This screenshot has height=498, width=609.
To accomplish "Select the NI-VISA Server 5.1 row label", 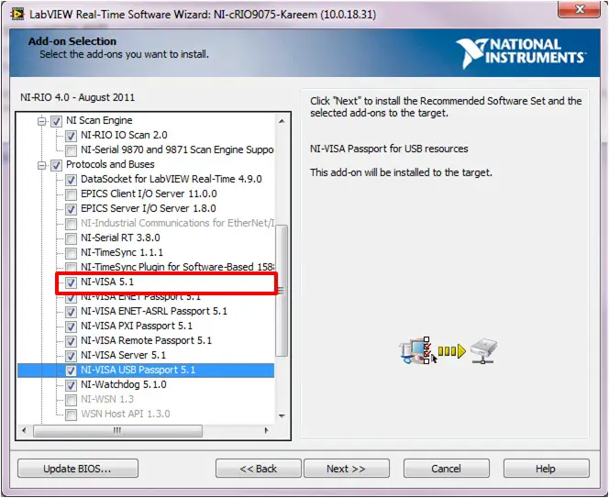I will click(x=123, y=356).
